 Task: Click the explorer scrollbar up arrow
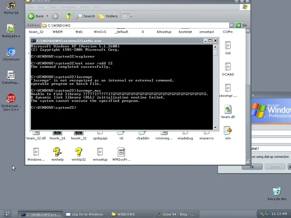(248, 31)
